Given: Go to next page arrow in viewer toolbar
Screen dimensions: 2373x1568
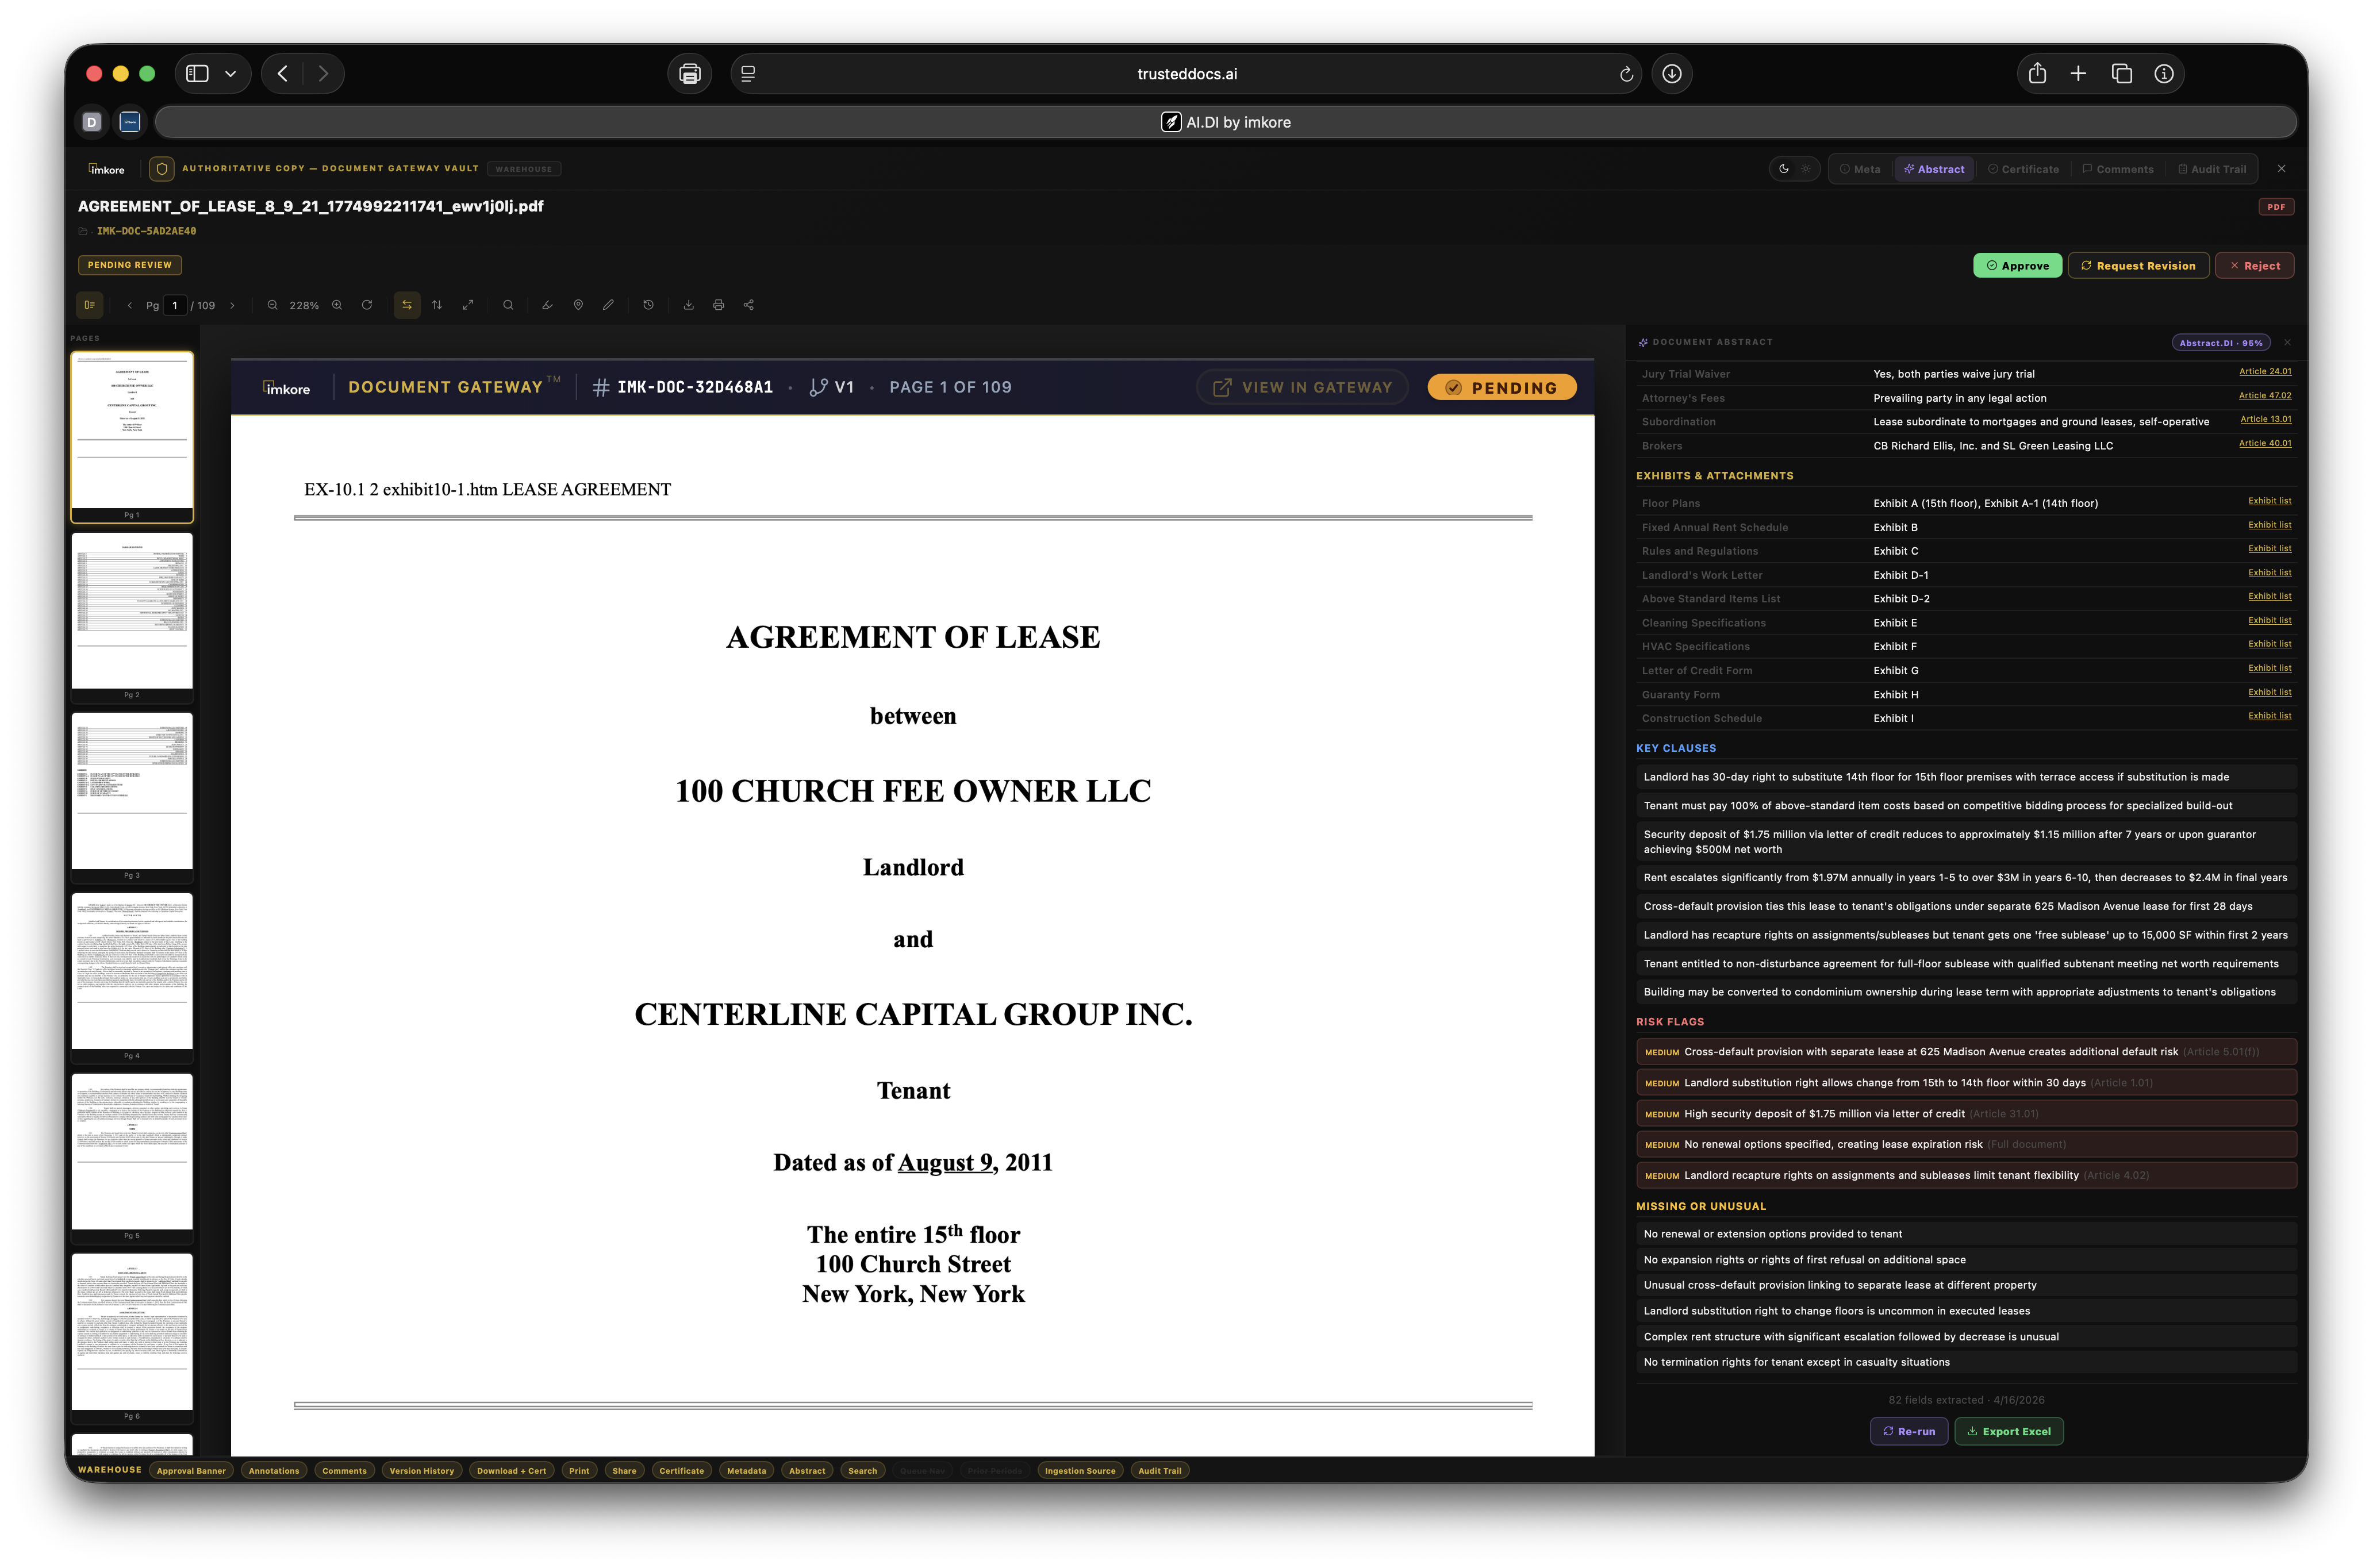Looking at the screenshot, I should click(232, 306).
